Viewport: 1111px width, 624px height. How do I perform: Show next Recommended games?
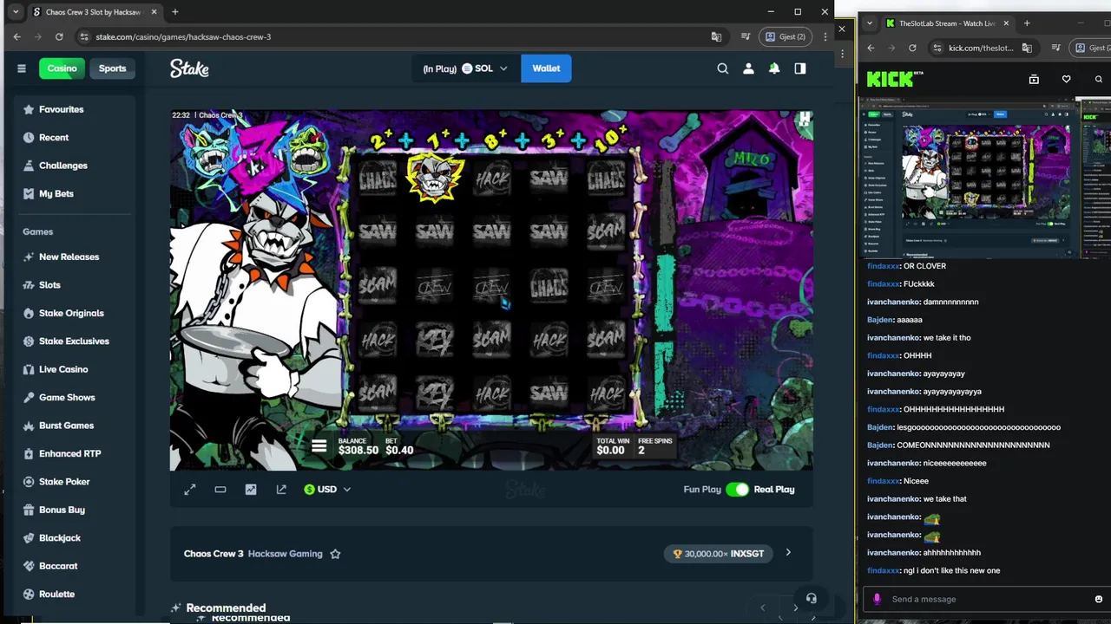[795, 608]
